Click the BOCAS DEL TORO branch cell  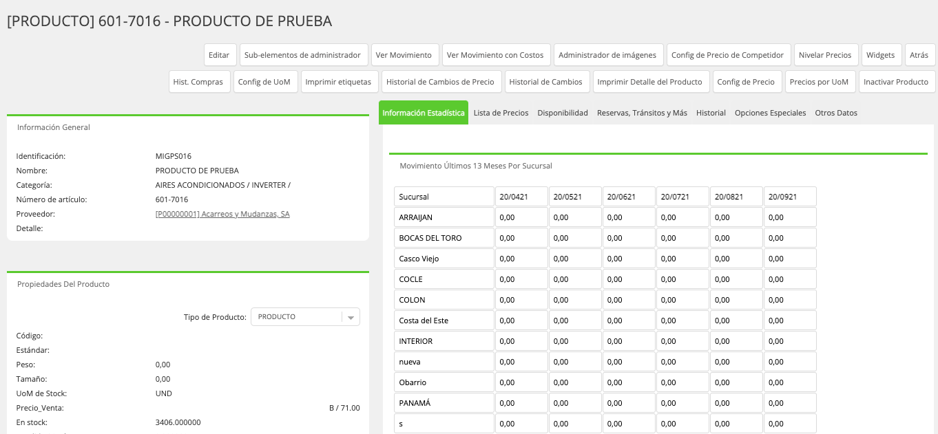444,238
